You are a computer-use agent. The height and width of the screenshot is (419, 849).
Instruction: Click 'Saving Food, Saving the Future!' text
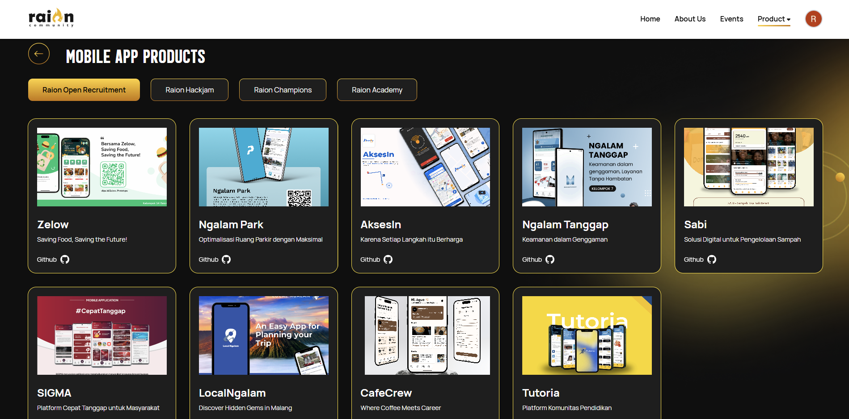(82, 239)
